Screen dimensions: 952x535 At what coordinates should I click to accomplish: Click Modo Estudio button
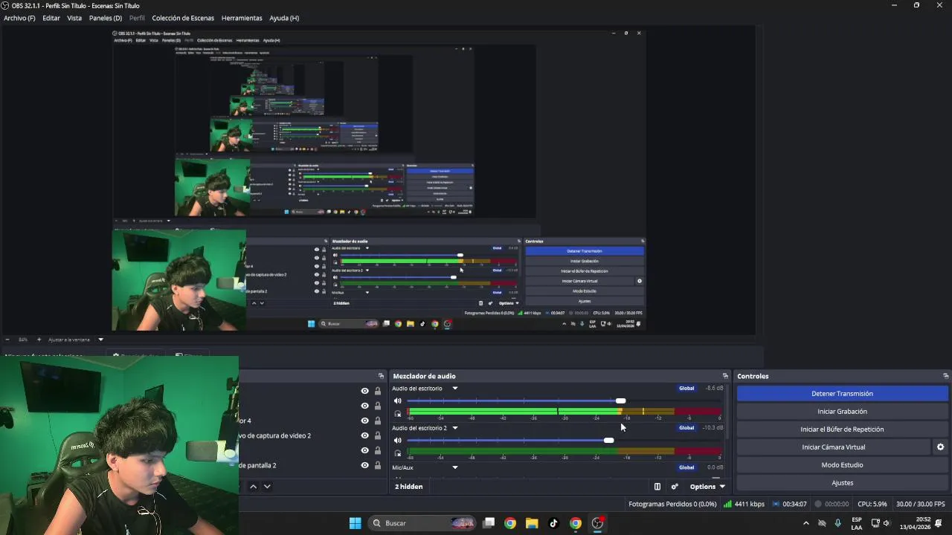[842, 465]
